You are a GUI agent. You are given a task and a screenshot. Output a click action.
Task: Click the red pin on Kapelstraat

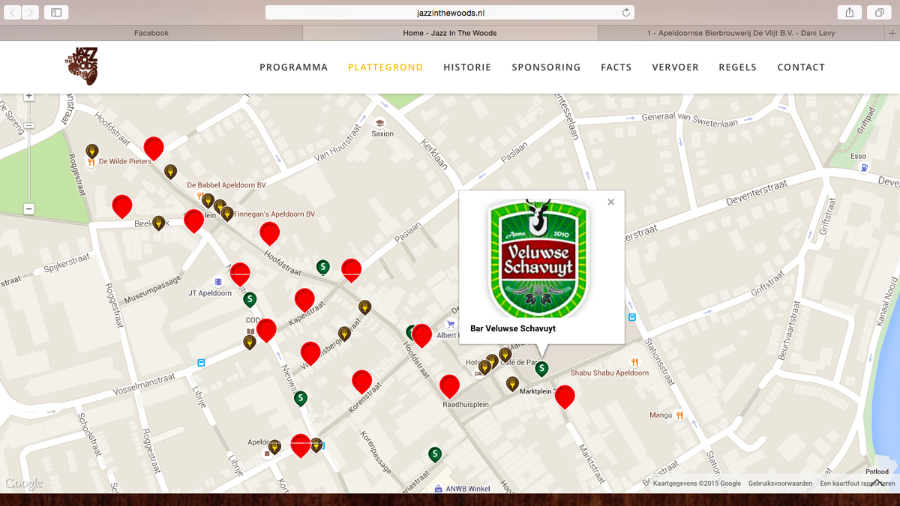[x=304, y=300]
